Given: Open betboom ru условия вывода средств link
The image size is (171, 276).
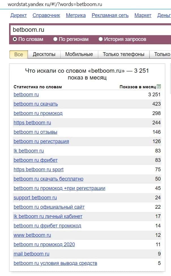Looking at the screenshot, I should (55, 263).
